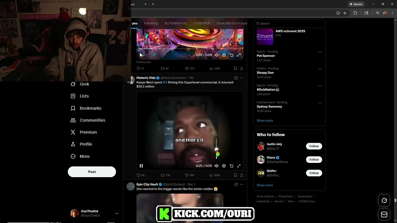Expand the More menu in the sidebar
397x223 pixels.
[80, 156]
